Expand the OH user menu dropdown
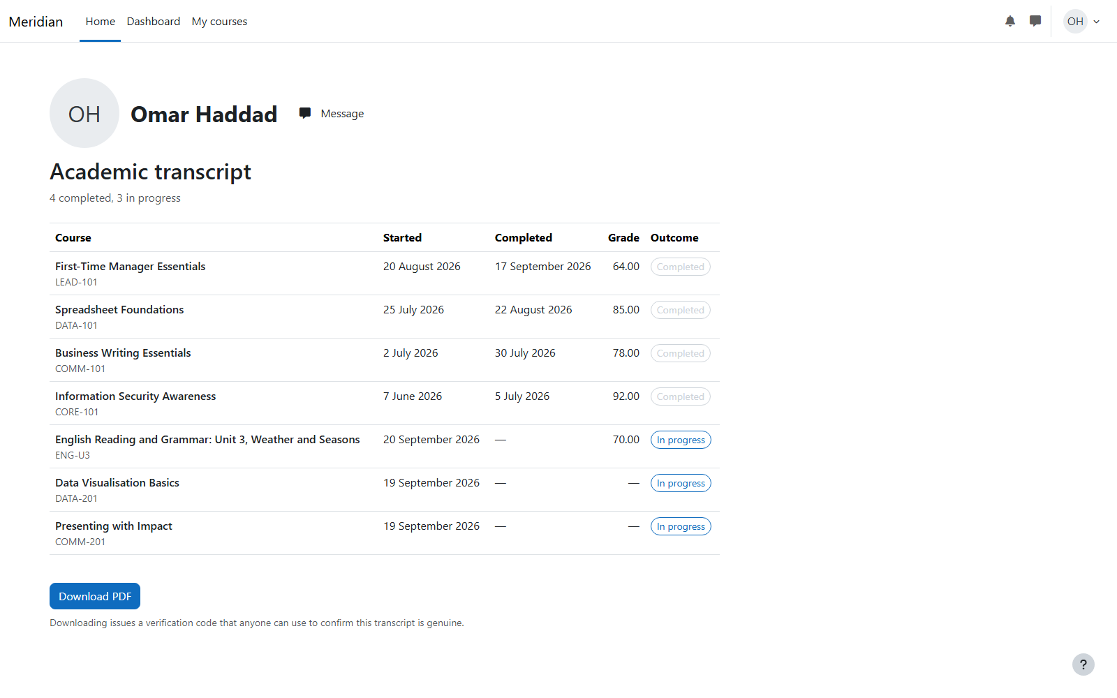 point(1082,21)
